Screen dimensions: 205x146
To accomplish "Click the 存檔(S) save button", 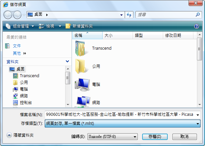I will [155, 137].
